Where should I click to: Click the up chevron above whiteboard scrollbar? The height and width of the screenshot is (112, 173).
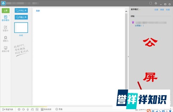pos(126,12)
